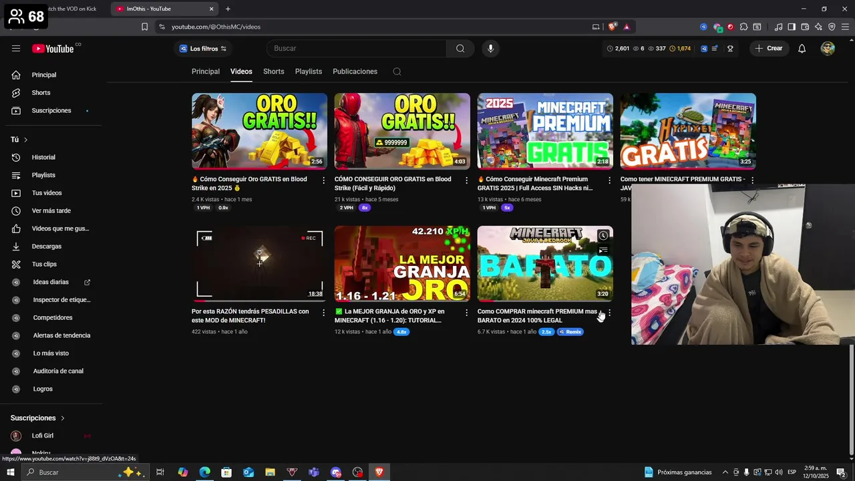Click the Remix badge under BARATO video

point(570,331)
